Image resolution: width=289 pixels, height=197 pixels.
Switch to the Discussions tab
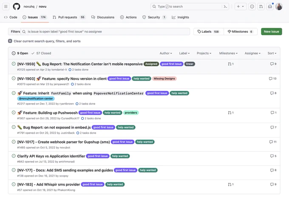pyautogui.click(x=103, y=17)
